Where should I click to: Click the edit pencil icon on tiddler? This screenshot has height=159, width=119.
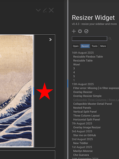pos(45,10)
